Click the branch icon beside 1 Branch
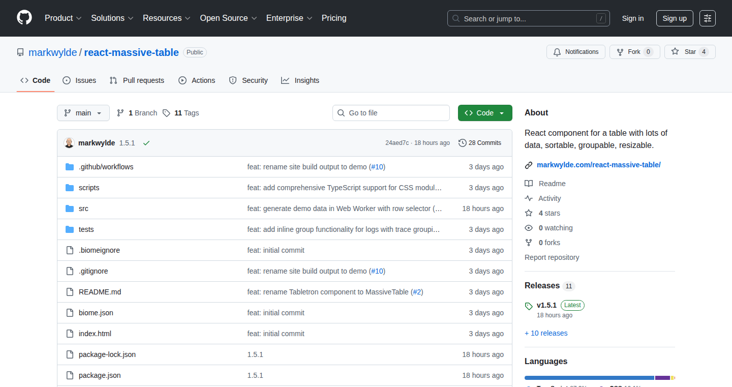 click(120, 113)
